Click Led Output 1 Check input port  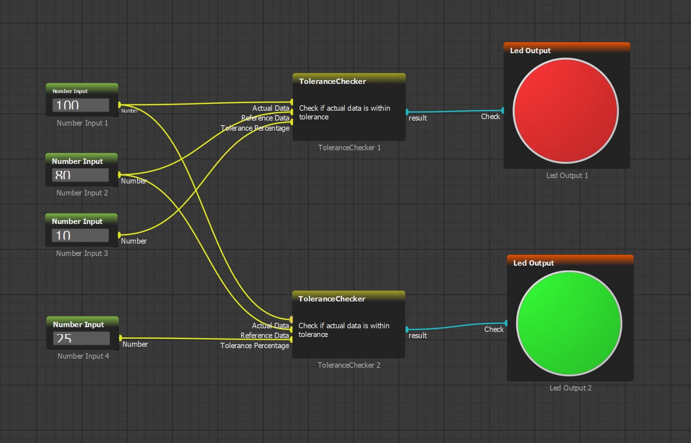[503, 110]
